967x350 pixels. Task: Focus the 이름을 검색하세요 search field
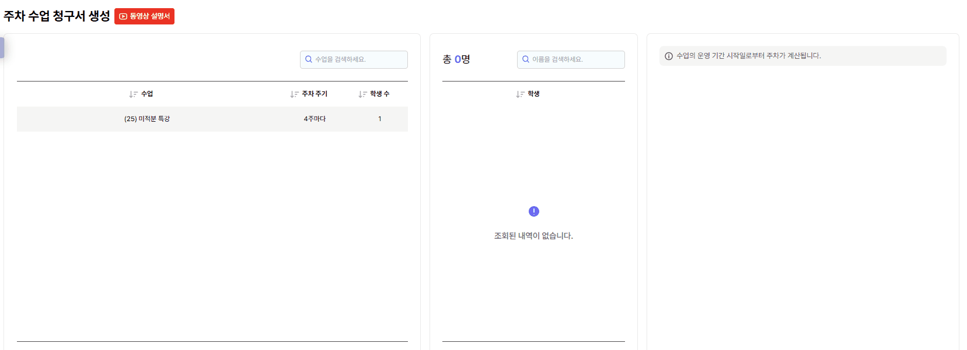click(x=576, y=59)
